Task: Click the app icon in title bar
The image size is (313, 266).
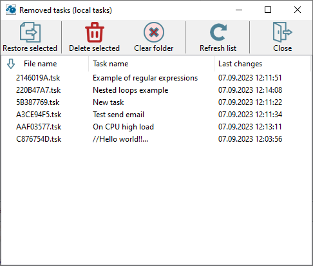Action: (10, 10)
